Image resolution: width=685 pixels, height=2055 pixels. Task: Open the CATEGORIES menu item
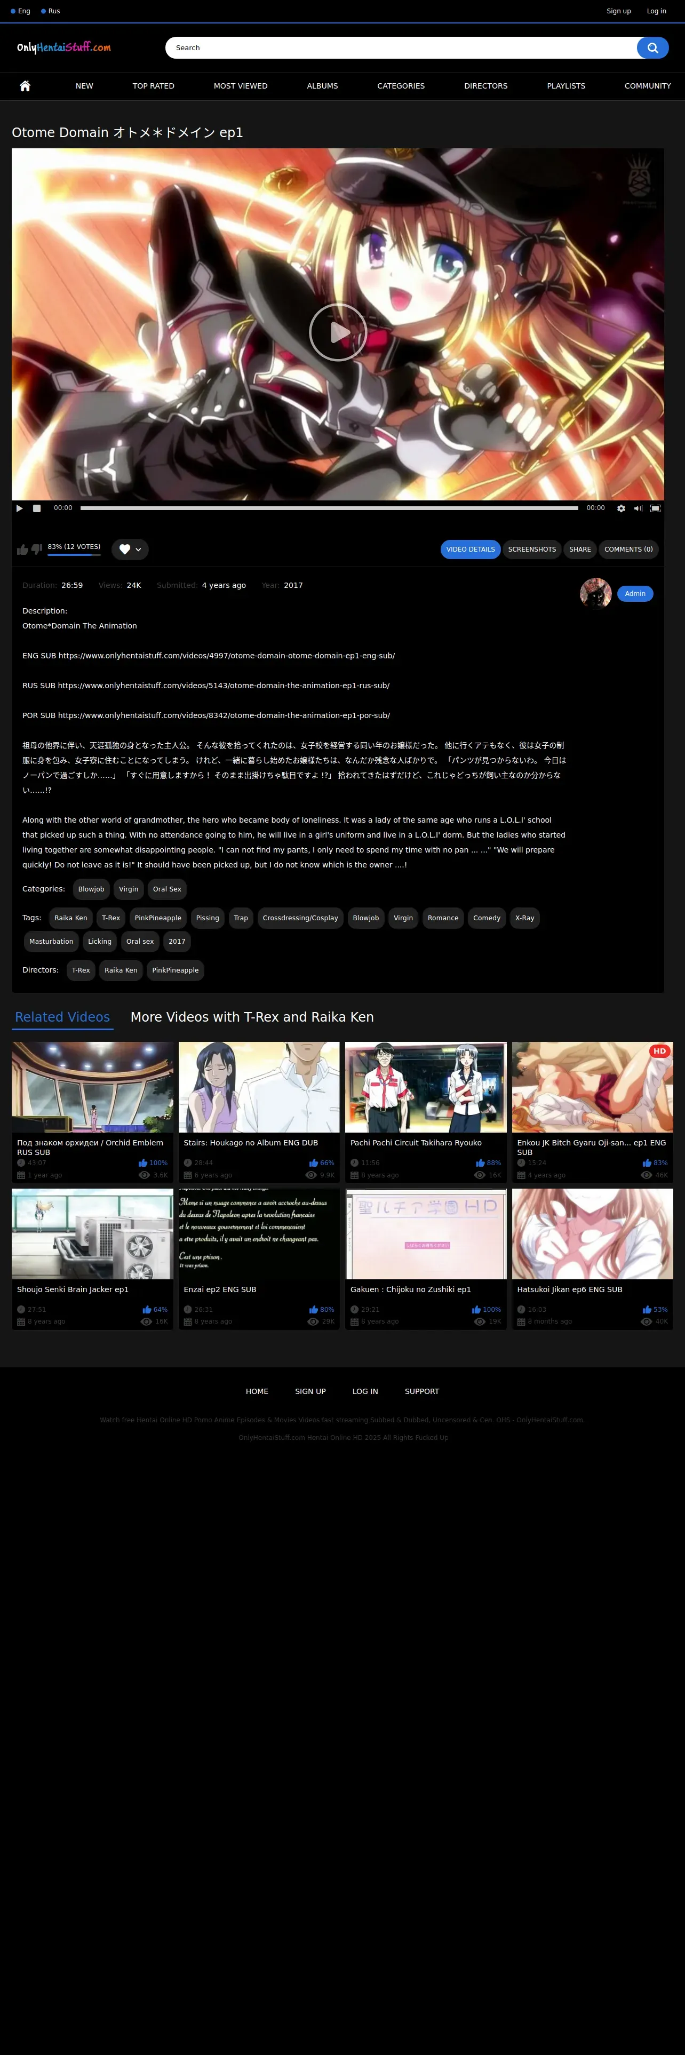[401, 86]
